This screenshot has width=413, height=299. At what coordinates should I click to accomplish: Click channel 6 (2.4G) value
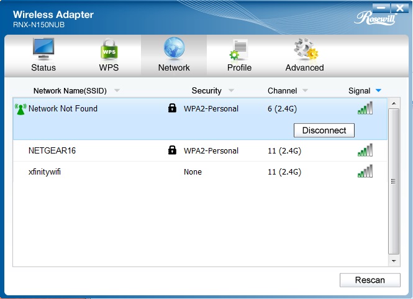(x=282, y=108)
